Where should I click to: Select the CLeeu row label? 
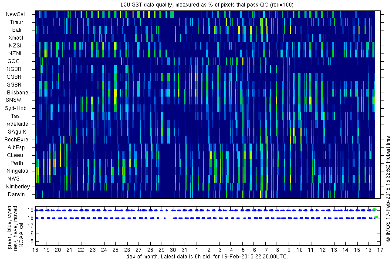(15, 155)
